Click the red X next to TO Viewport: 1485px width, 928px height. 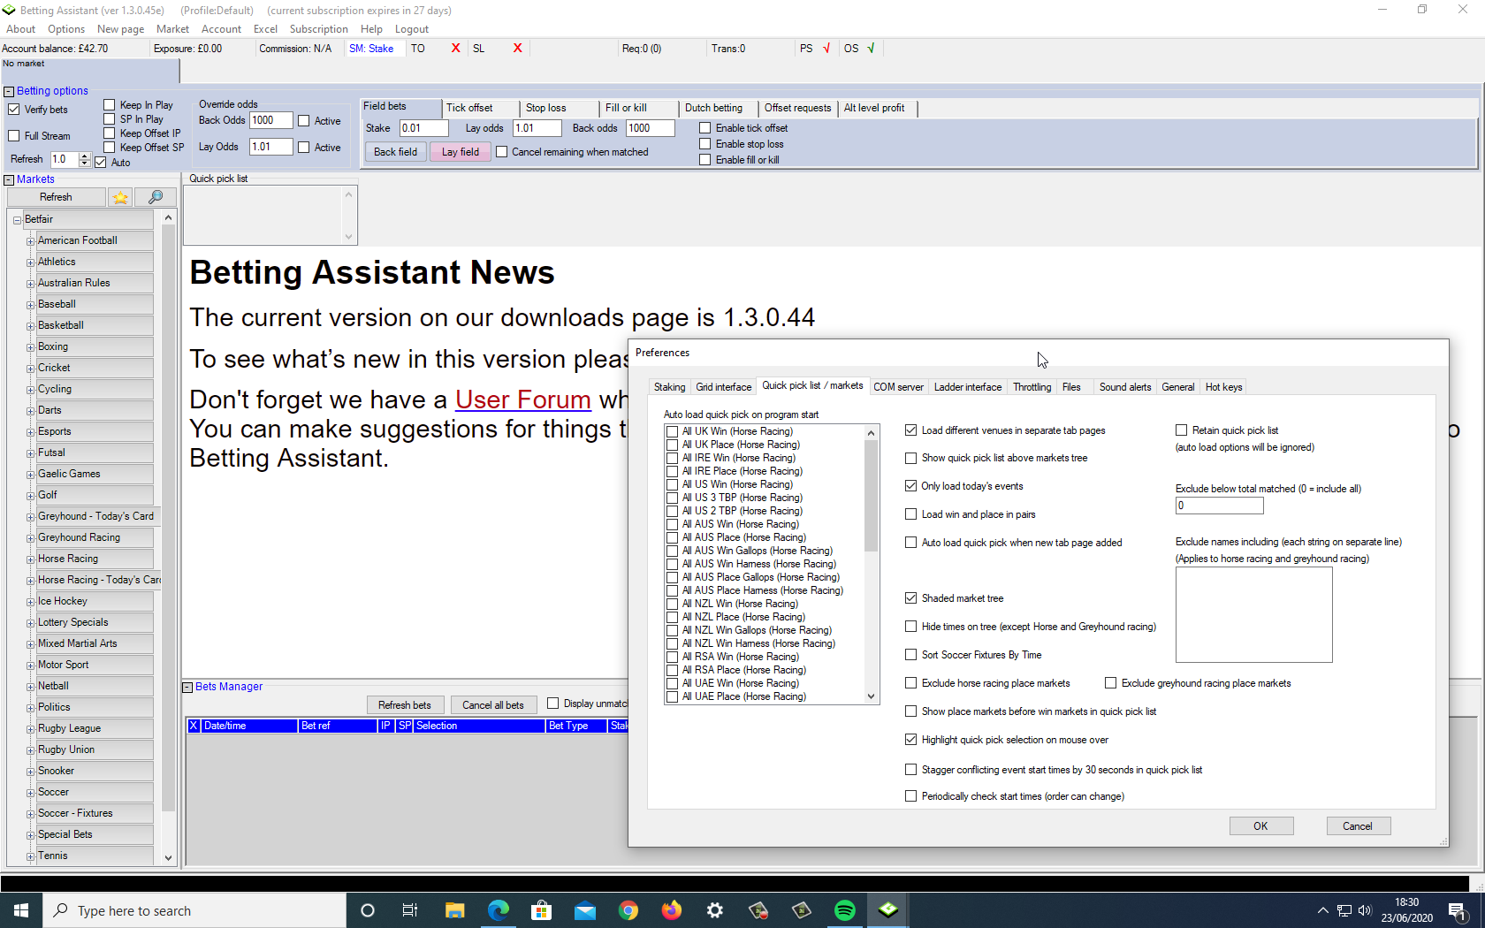tap(455, 49)
